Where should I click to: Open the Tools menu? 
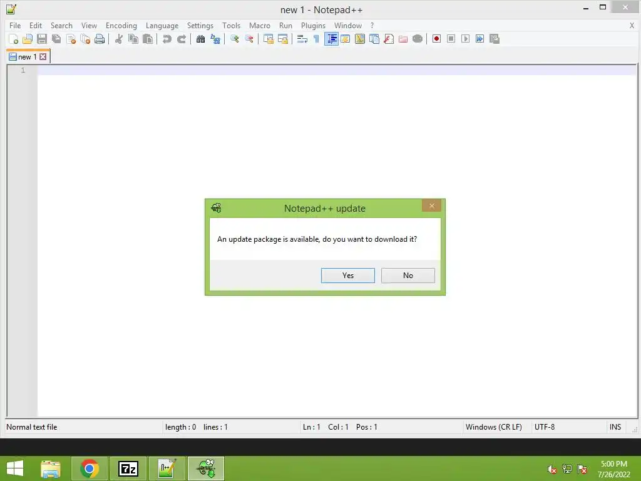tap(231, 25)
